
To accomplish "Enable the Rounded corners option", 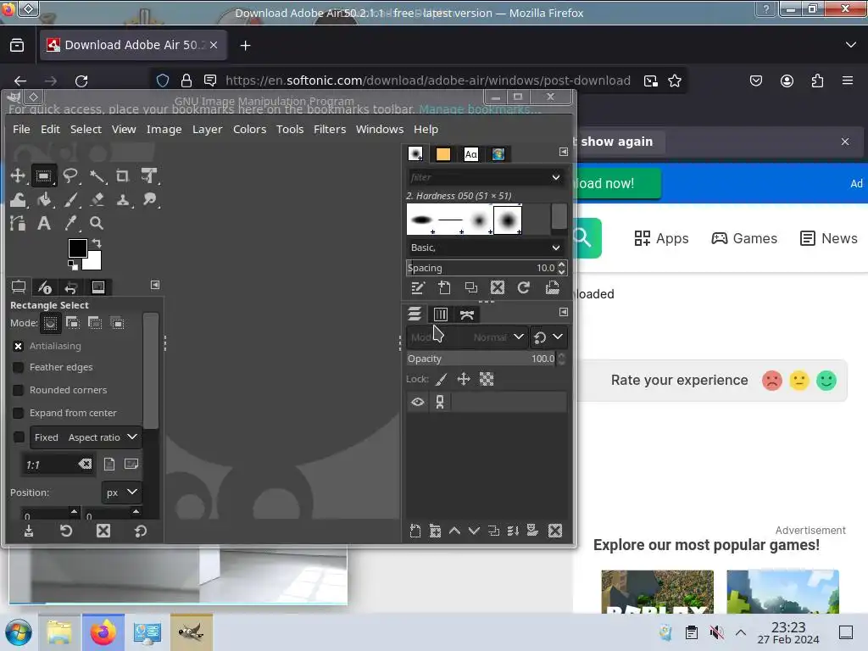I will 19,390.
